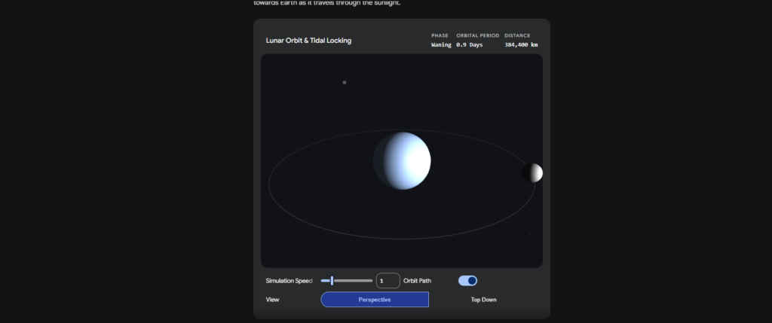Screen dimensions: 772x323
Task: Click the Simulation Speed slider handle
Action: (332, 281)
